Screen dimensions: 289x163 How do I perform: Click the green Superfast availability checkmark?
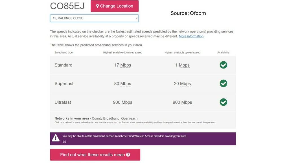pyautogui.click(x=223, y=83)
